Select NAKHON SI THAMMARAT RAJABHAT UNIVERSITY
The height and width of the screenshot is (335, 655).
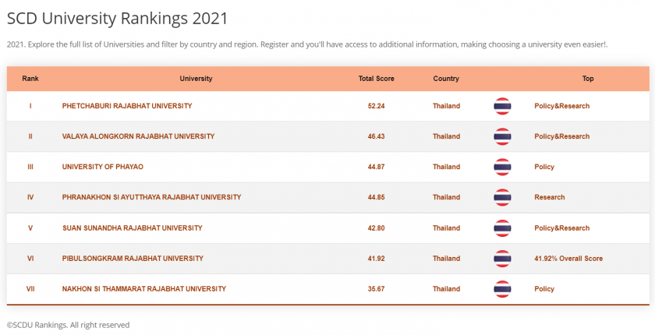click(143, 289)
